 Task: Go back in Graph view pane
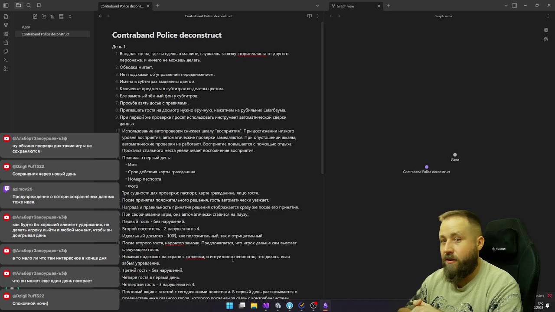click(331, 16)
